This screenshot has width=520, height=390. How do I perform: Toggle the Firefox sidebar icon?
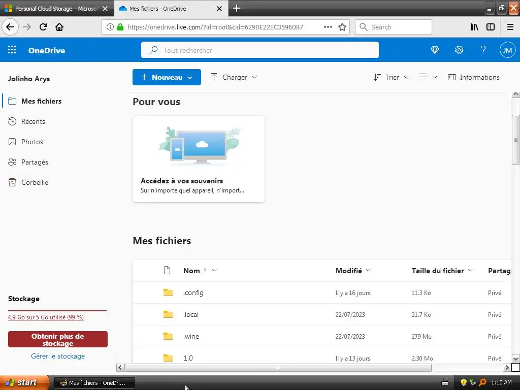pyautogui.click(x=491, y=27)
